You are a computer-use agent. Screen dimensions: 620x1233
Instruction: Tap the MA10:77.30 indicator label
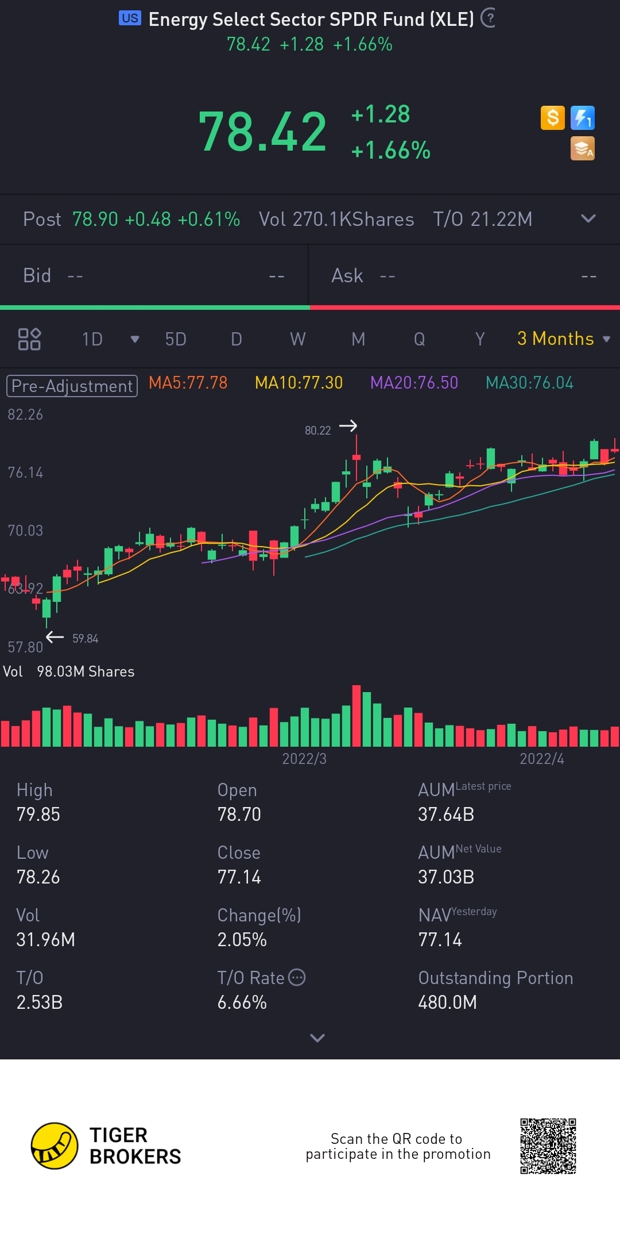coord(299,383)
